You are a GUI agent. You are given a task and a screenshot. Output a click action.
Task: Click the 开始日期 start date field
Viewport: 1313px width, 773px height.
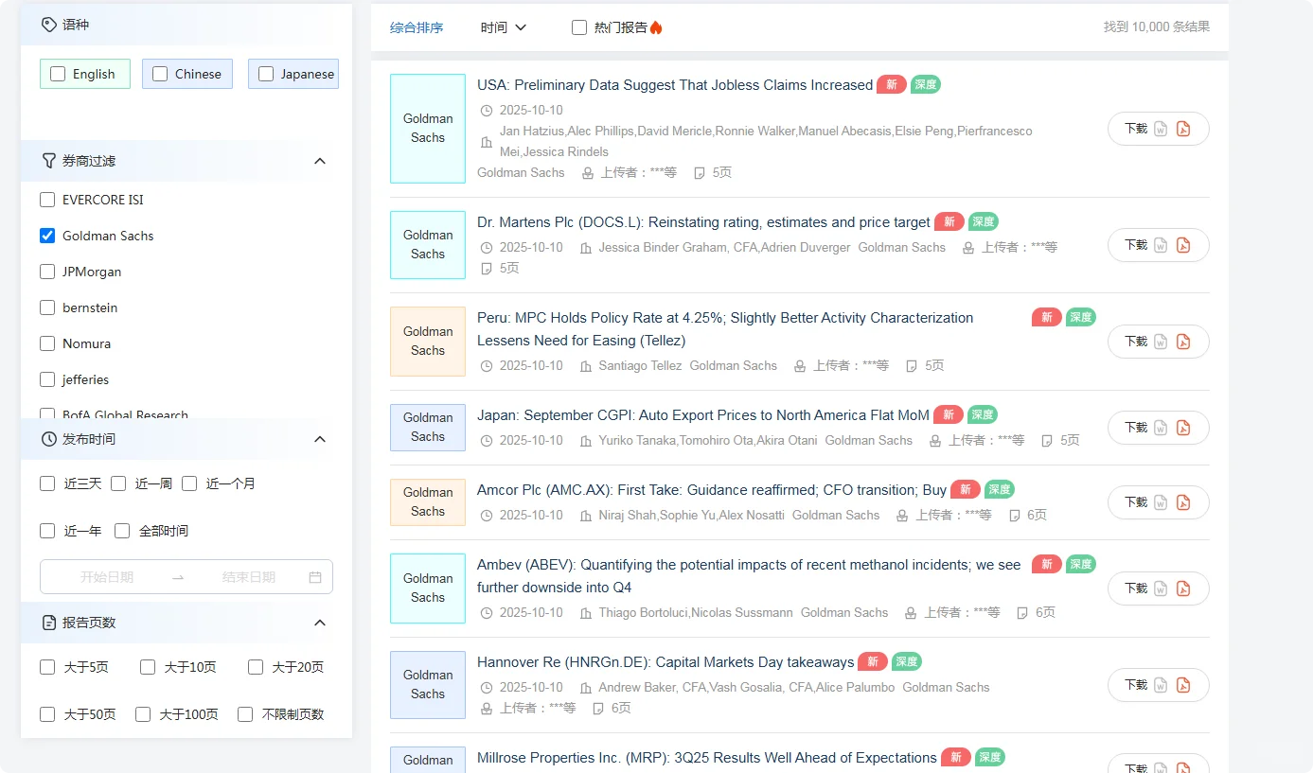point(107,577)
